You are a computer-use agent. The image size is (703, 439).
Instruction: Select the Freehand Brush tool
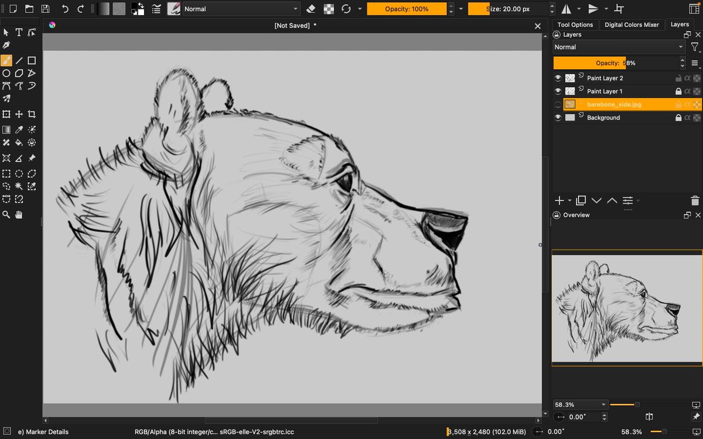click(x=6, y=60)
